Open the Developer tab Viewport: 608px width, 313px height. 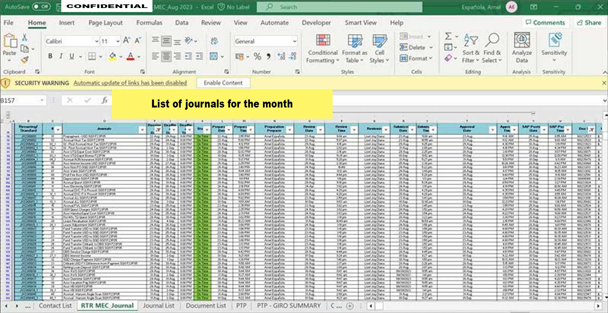click(x=316, y=23)
